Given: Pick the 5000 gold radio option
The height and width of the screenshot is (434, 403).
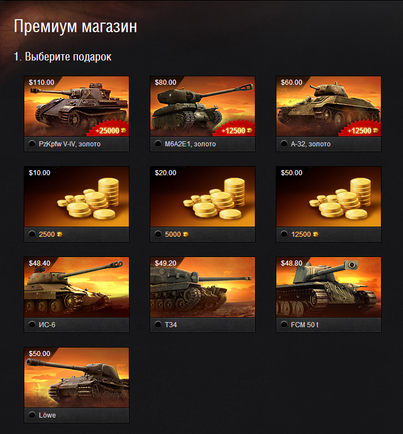Looking at the screenshot, I should pos(158,234).
